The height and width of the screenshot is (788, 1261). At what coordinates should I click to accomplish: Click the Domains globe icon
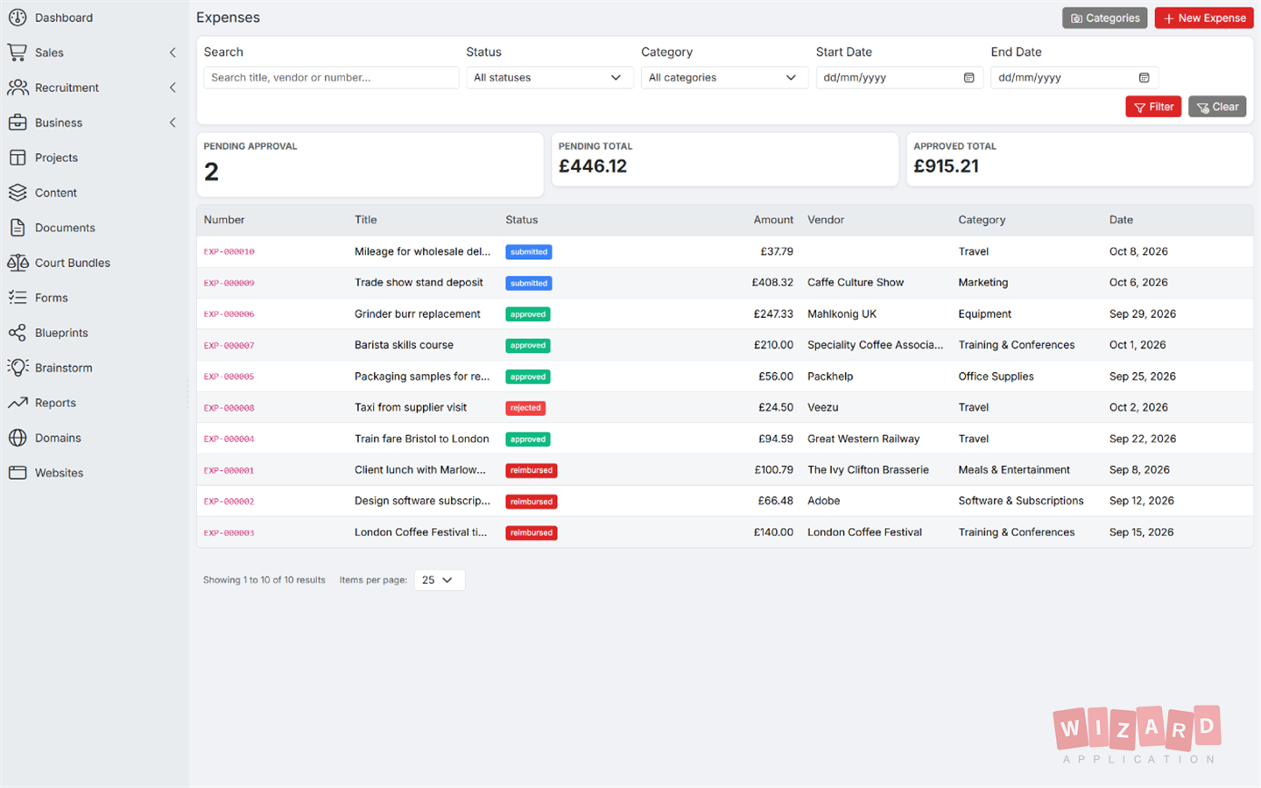(18, 438)
